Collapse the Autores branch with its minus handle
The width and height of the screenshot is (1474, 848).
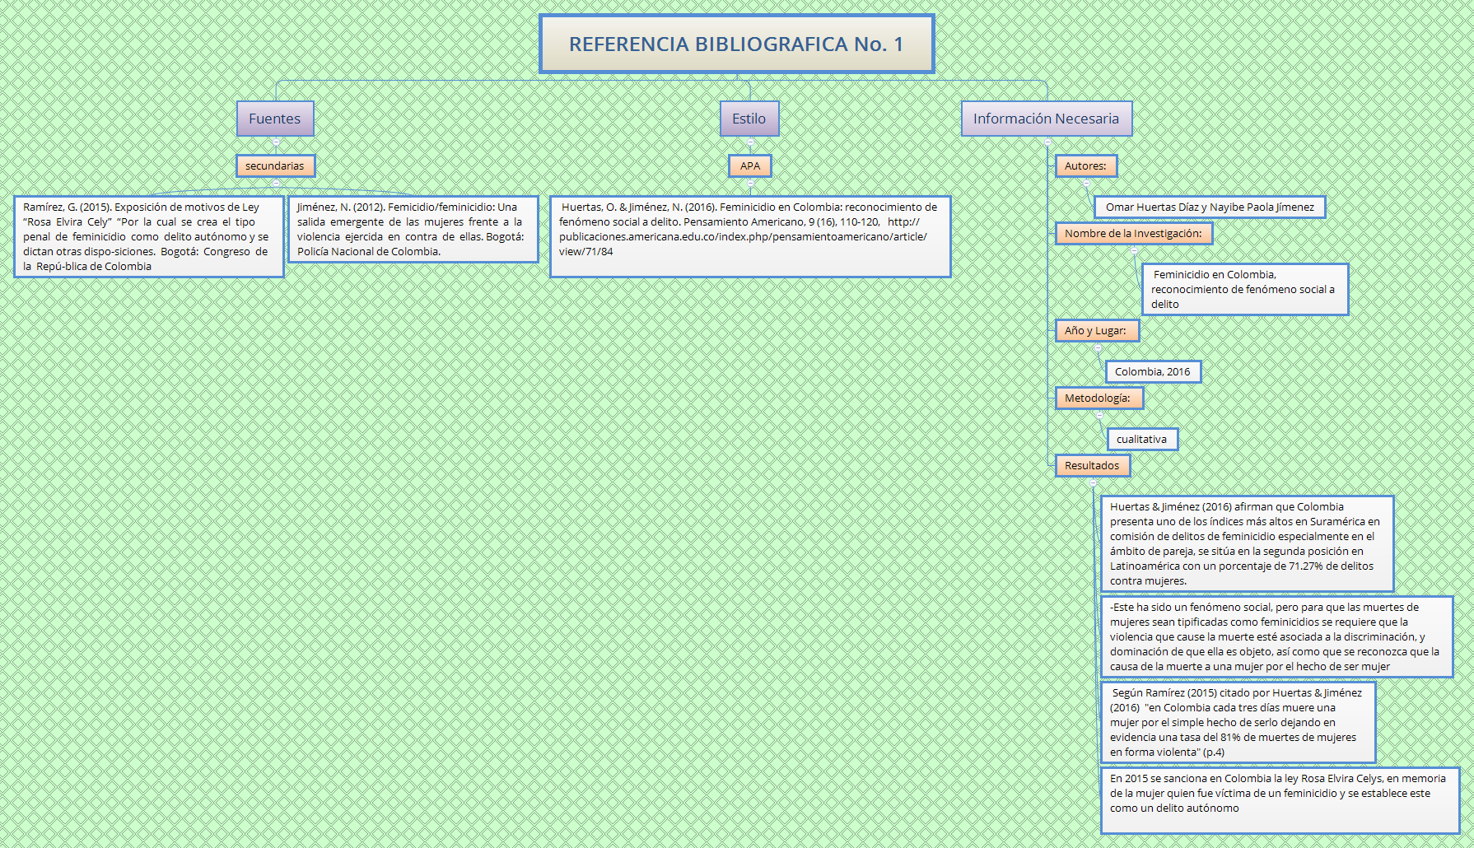tap(1087, 183)
